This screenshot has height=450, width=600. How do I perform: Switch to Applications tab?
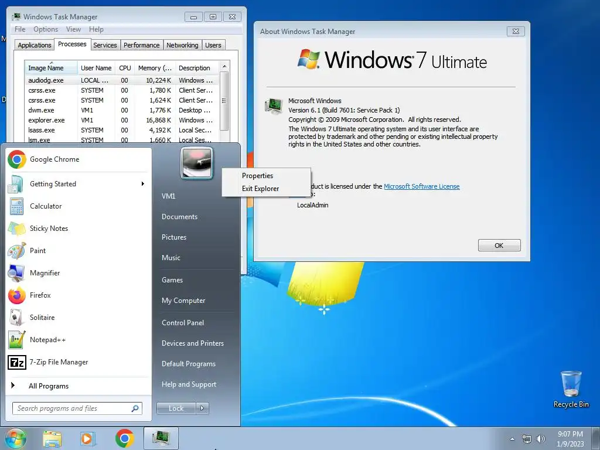click(x=35, y=45)
